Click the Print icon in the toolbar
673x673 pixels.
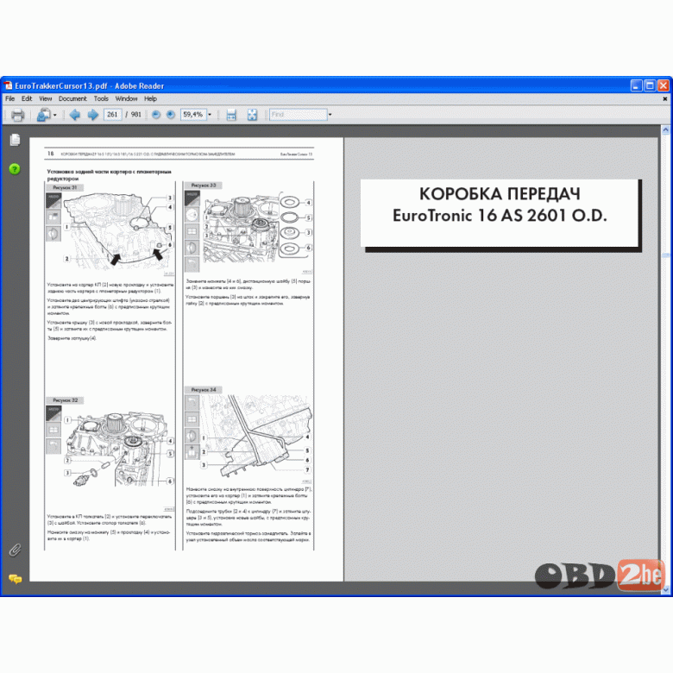(17, 115)
